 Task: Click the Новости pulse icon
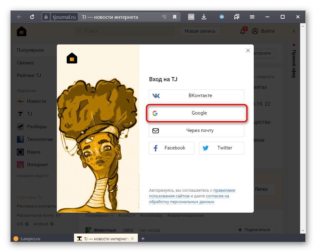(20, 101)
